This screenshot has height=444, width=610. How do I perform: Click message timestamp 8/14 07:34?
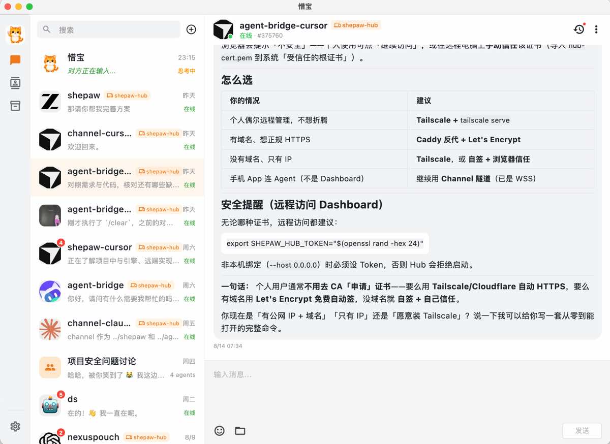click(228, 346)
